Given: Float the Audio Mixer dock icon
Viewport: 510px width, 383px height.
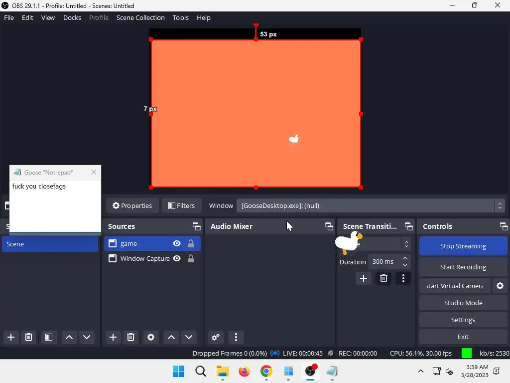Looking at the screenshot, I should (x=329, y=226).
